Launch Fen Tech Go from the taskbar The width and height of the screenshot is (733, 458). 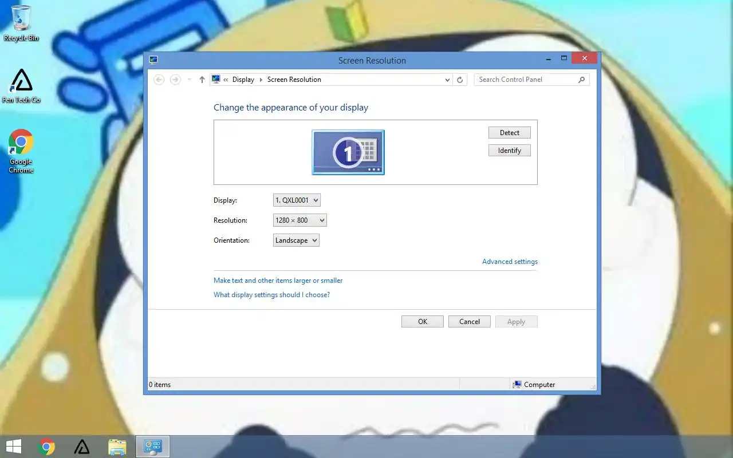[82, 447]
